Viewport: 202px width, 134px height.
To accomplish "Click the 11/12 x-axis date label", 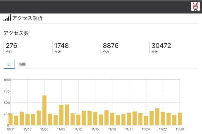I will [78, 129].
